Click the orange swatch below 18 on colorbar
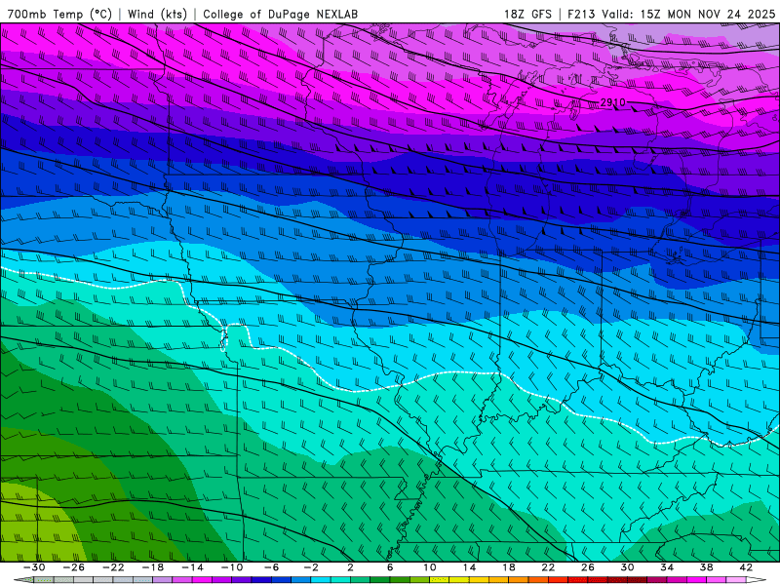The image size is (780, 585). 519,580
